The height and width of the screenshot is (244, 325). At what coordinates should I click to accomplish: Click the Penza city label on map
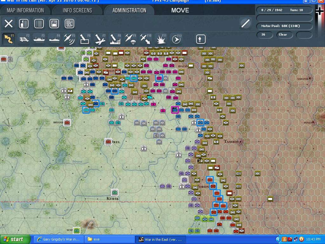[x=308, y=123]
